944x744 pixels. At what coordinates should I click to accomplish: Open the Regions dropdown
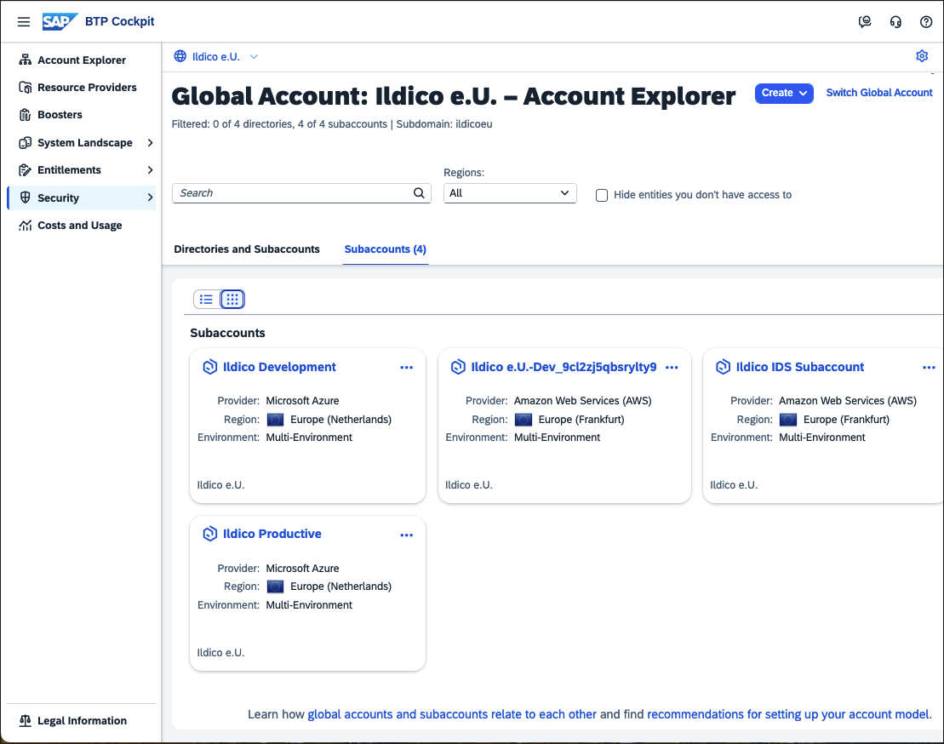coord(510,193)
